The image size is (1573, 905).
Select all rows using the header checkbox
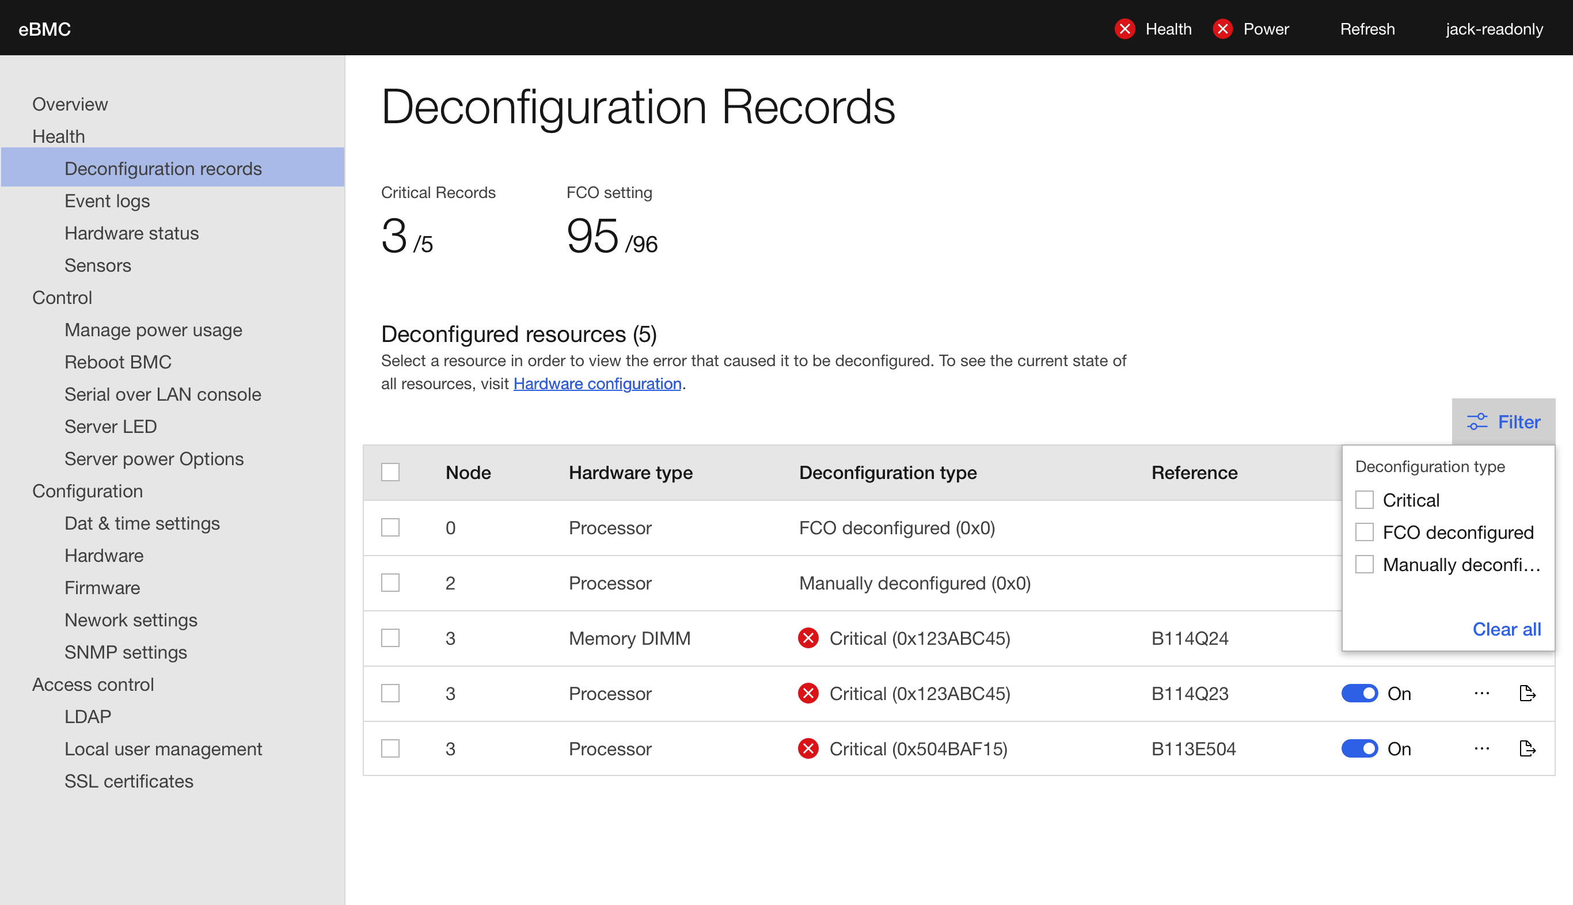pyautogui.click(x=390, y=473)
